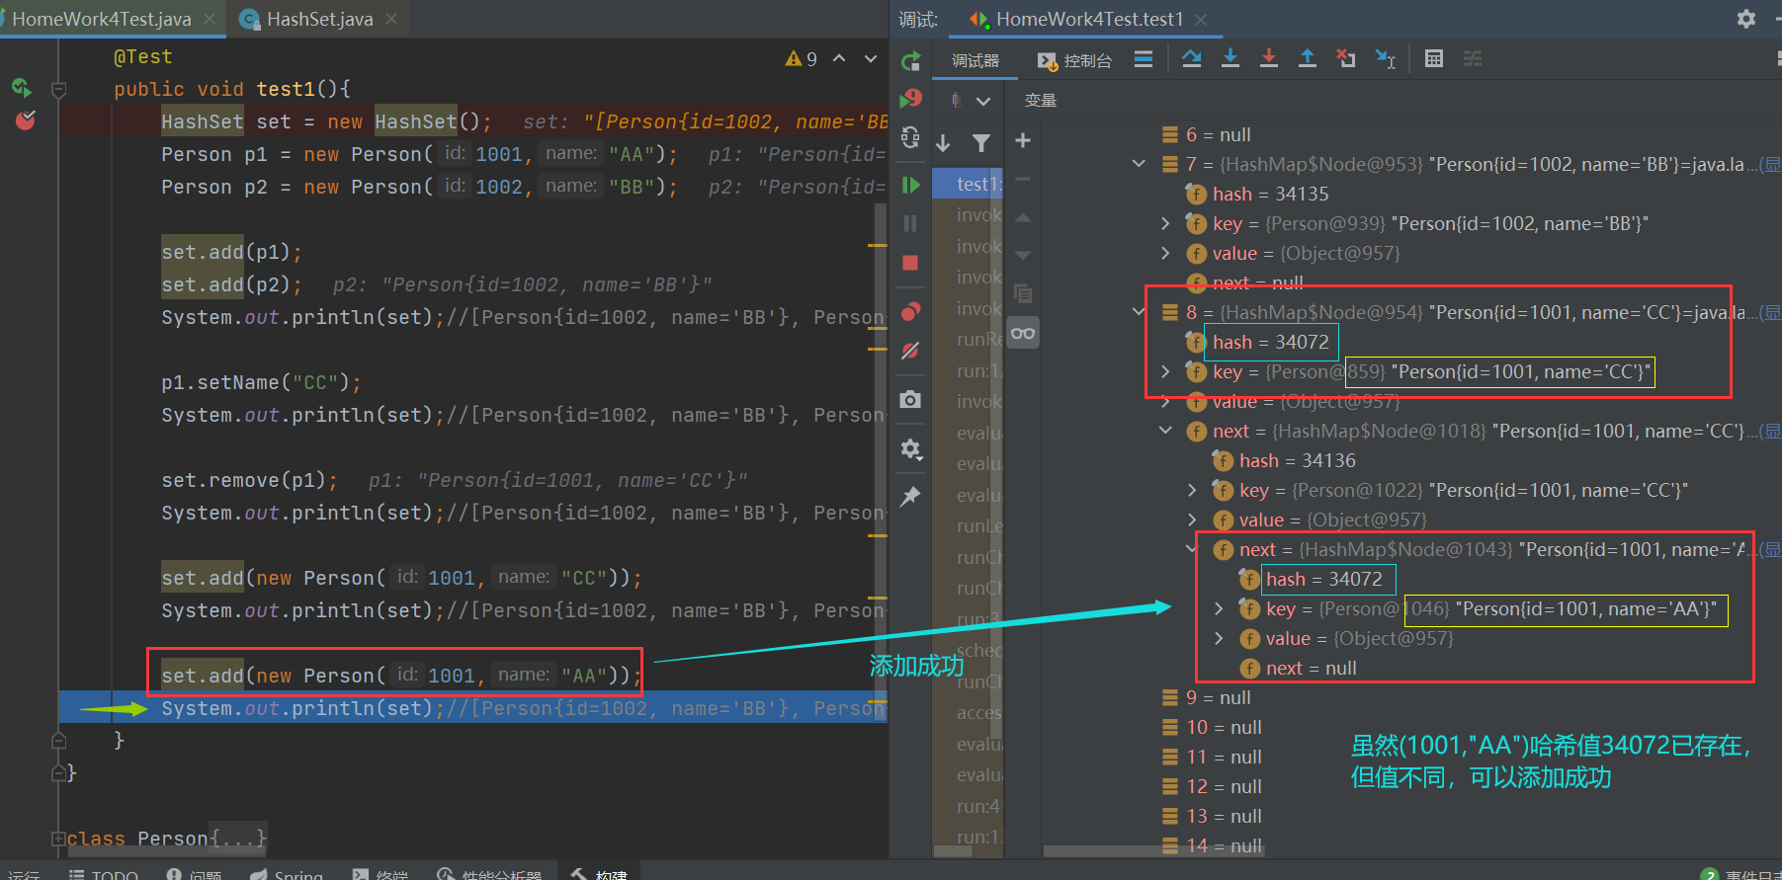Switch to 控制台 console tab

click(1075, 60)
